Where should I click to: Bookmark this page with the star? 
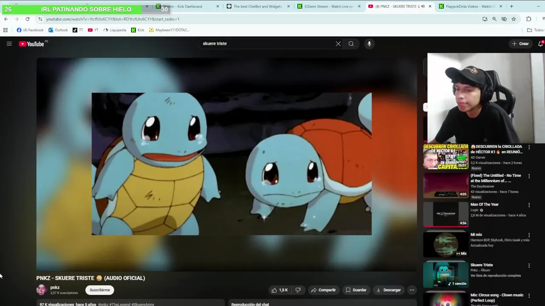coord(513,19)
